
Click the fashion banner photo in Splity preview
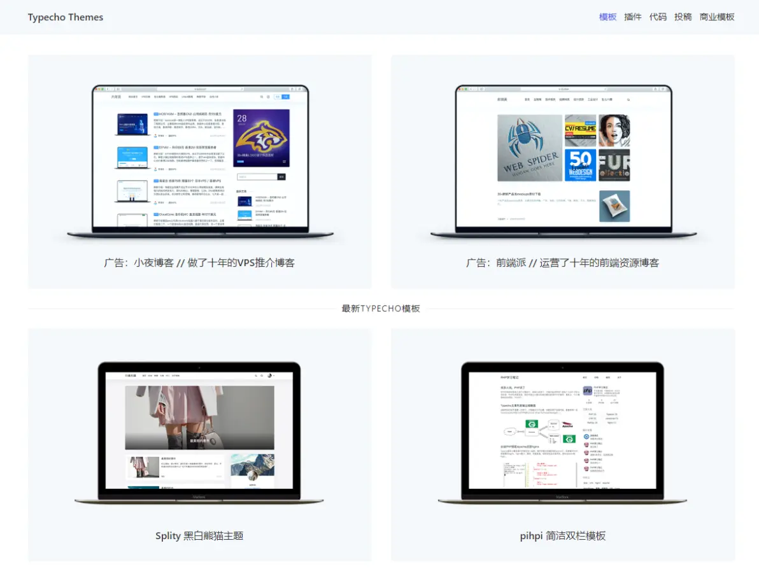[x=199, y=418]
